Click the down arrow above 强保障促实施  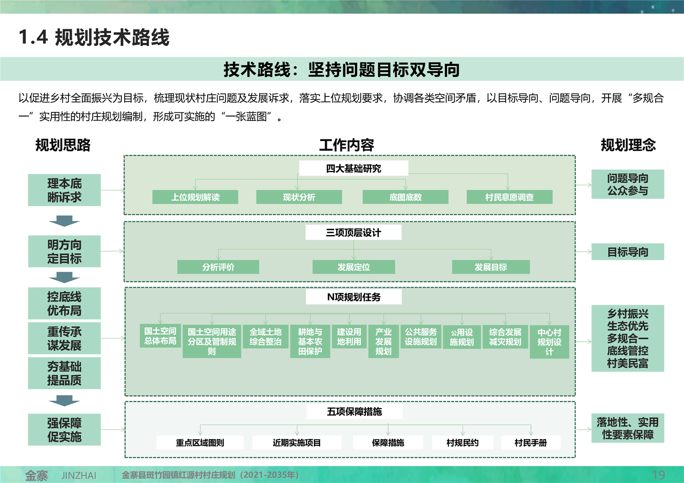(x=64, y=401)
